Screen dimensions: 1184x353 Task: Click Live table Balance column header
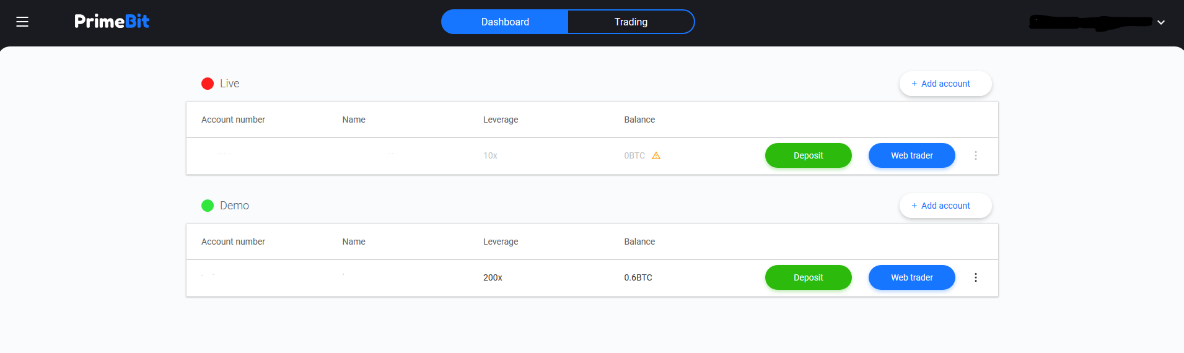click(x=639, y=120)
